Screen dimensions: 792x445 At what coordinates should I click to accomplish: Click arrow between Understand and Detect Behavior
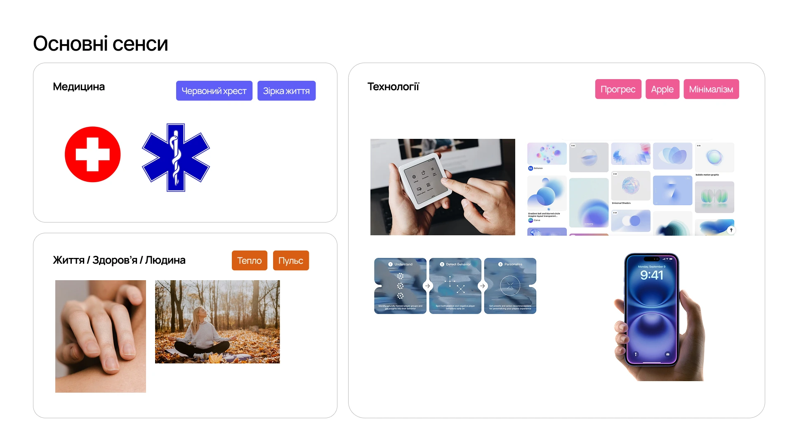(x=427, y=286)
